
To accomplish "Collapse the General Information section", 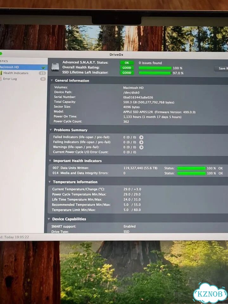I will (52, 80).
